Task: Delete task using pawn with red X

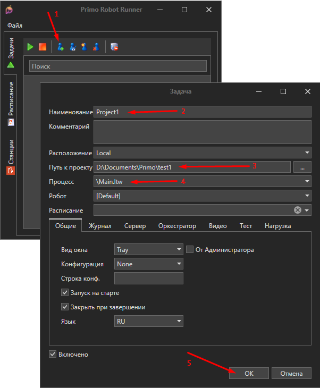Action: 96,47
